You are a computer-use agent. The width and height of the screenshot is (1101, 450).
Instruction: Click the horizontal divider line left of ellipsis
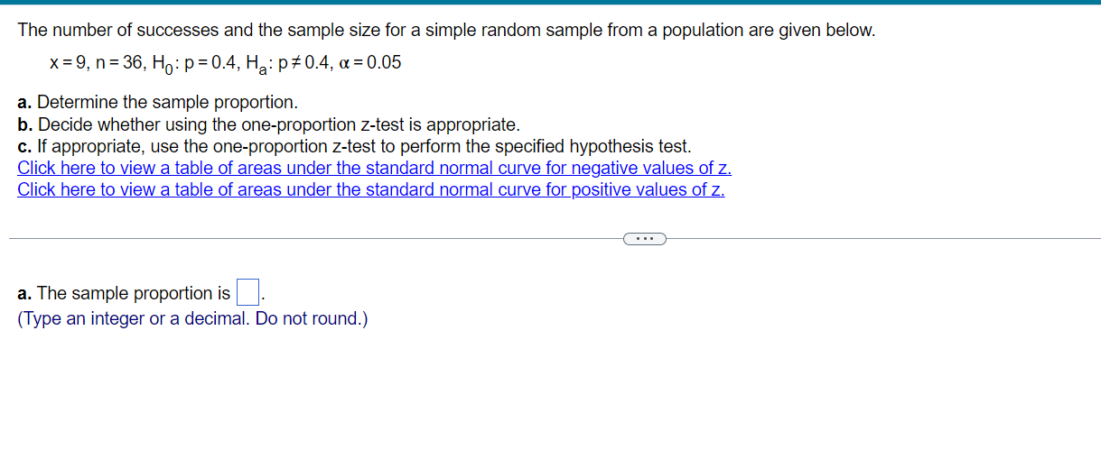[x=316, y=239]
